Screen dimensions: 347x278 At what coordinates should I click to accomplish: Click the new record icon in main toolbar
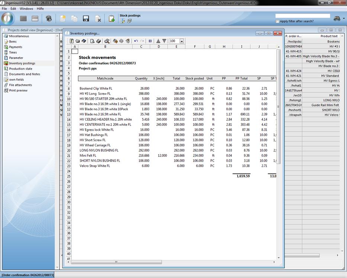coord(63,19)
